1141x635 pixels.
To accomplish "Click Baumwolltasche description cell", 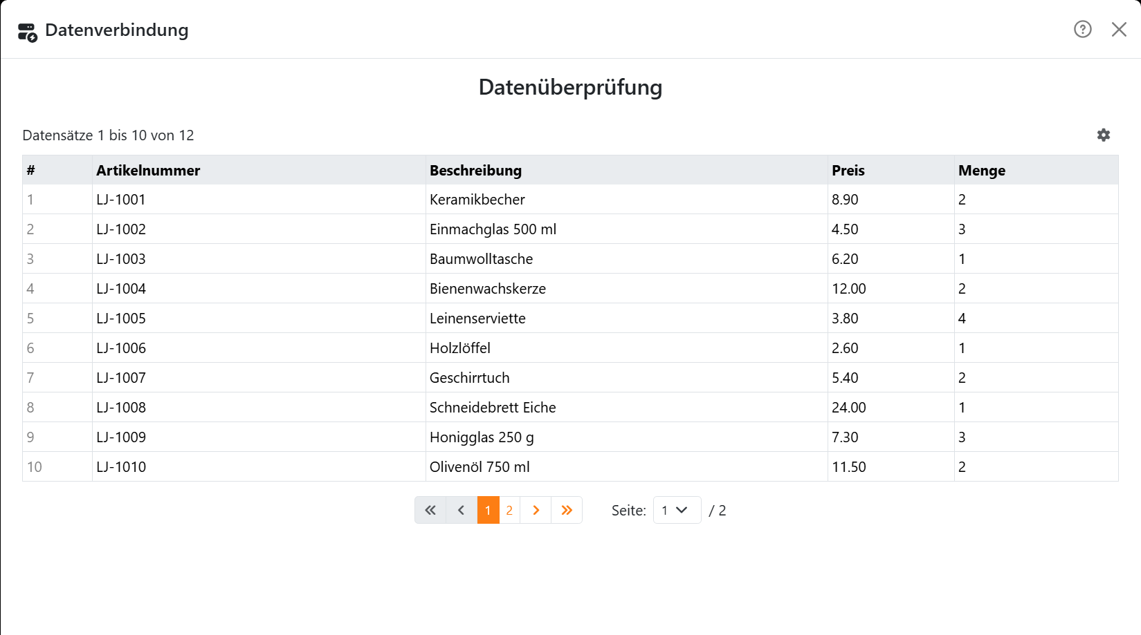I will 627,259.
